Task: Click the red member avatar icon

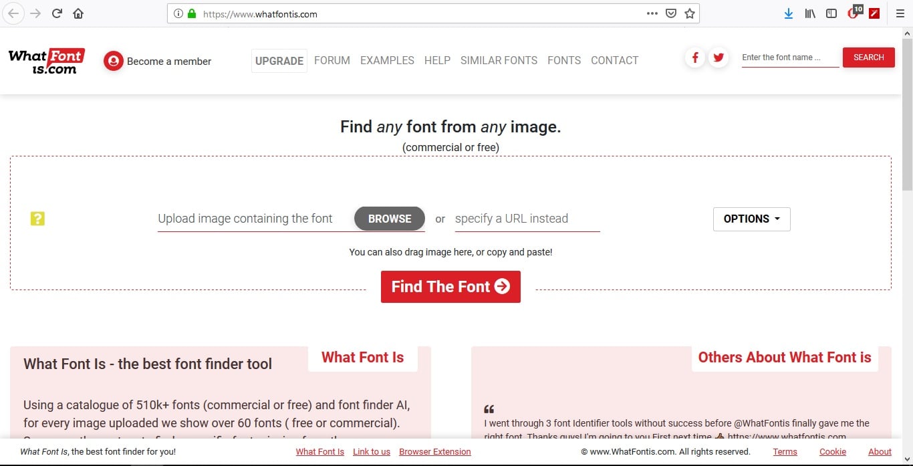Action: [x=114, y=61]
